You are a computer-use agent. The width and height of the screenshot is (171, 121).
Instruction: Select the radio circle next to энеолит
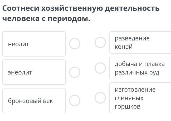point(75,72)
